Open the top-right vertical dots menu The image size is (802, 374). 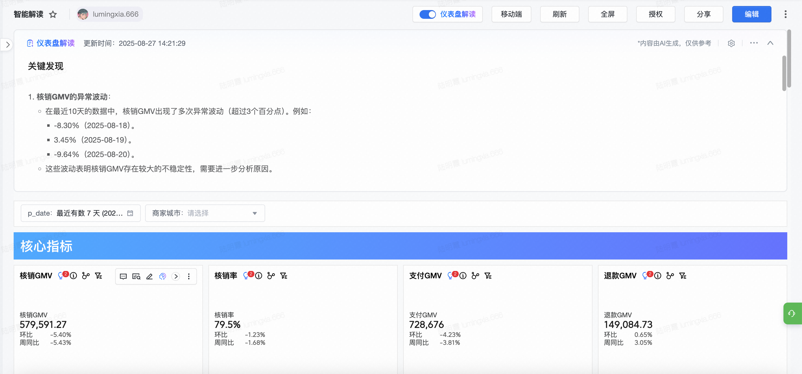pos(785,14)
